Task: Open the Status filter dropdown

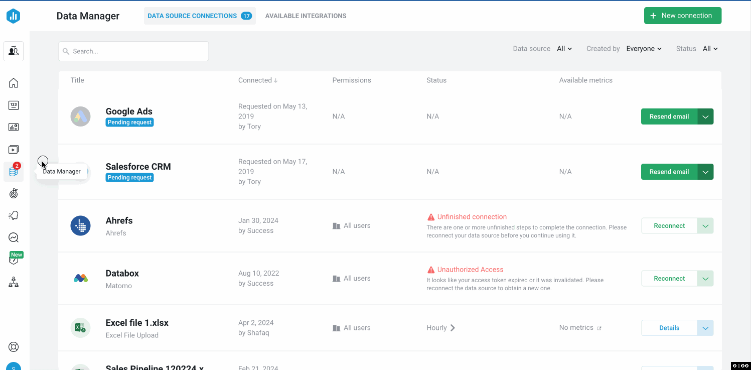Action: click(x=710, y=49)
